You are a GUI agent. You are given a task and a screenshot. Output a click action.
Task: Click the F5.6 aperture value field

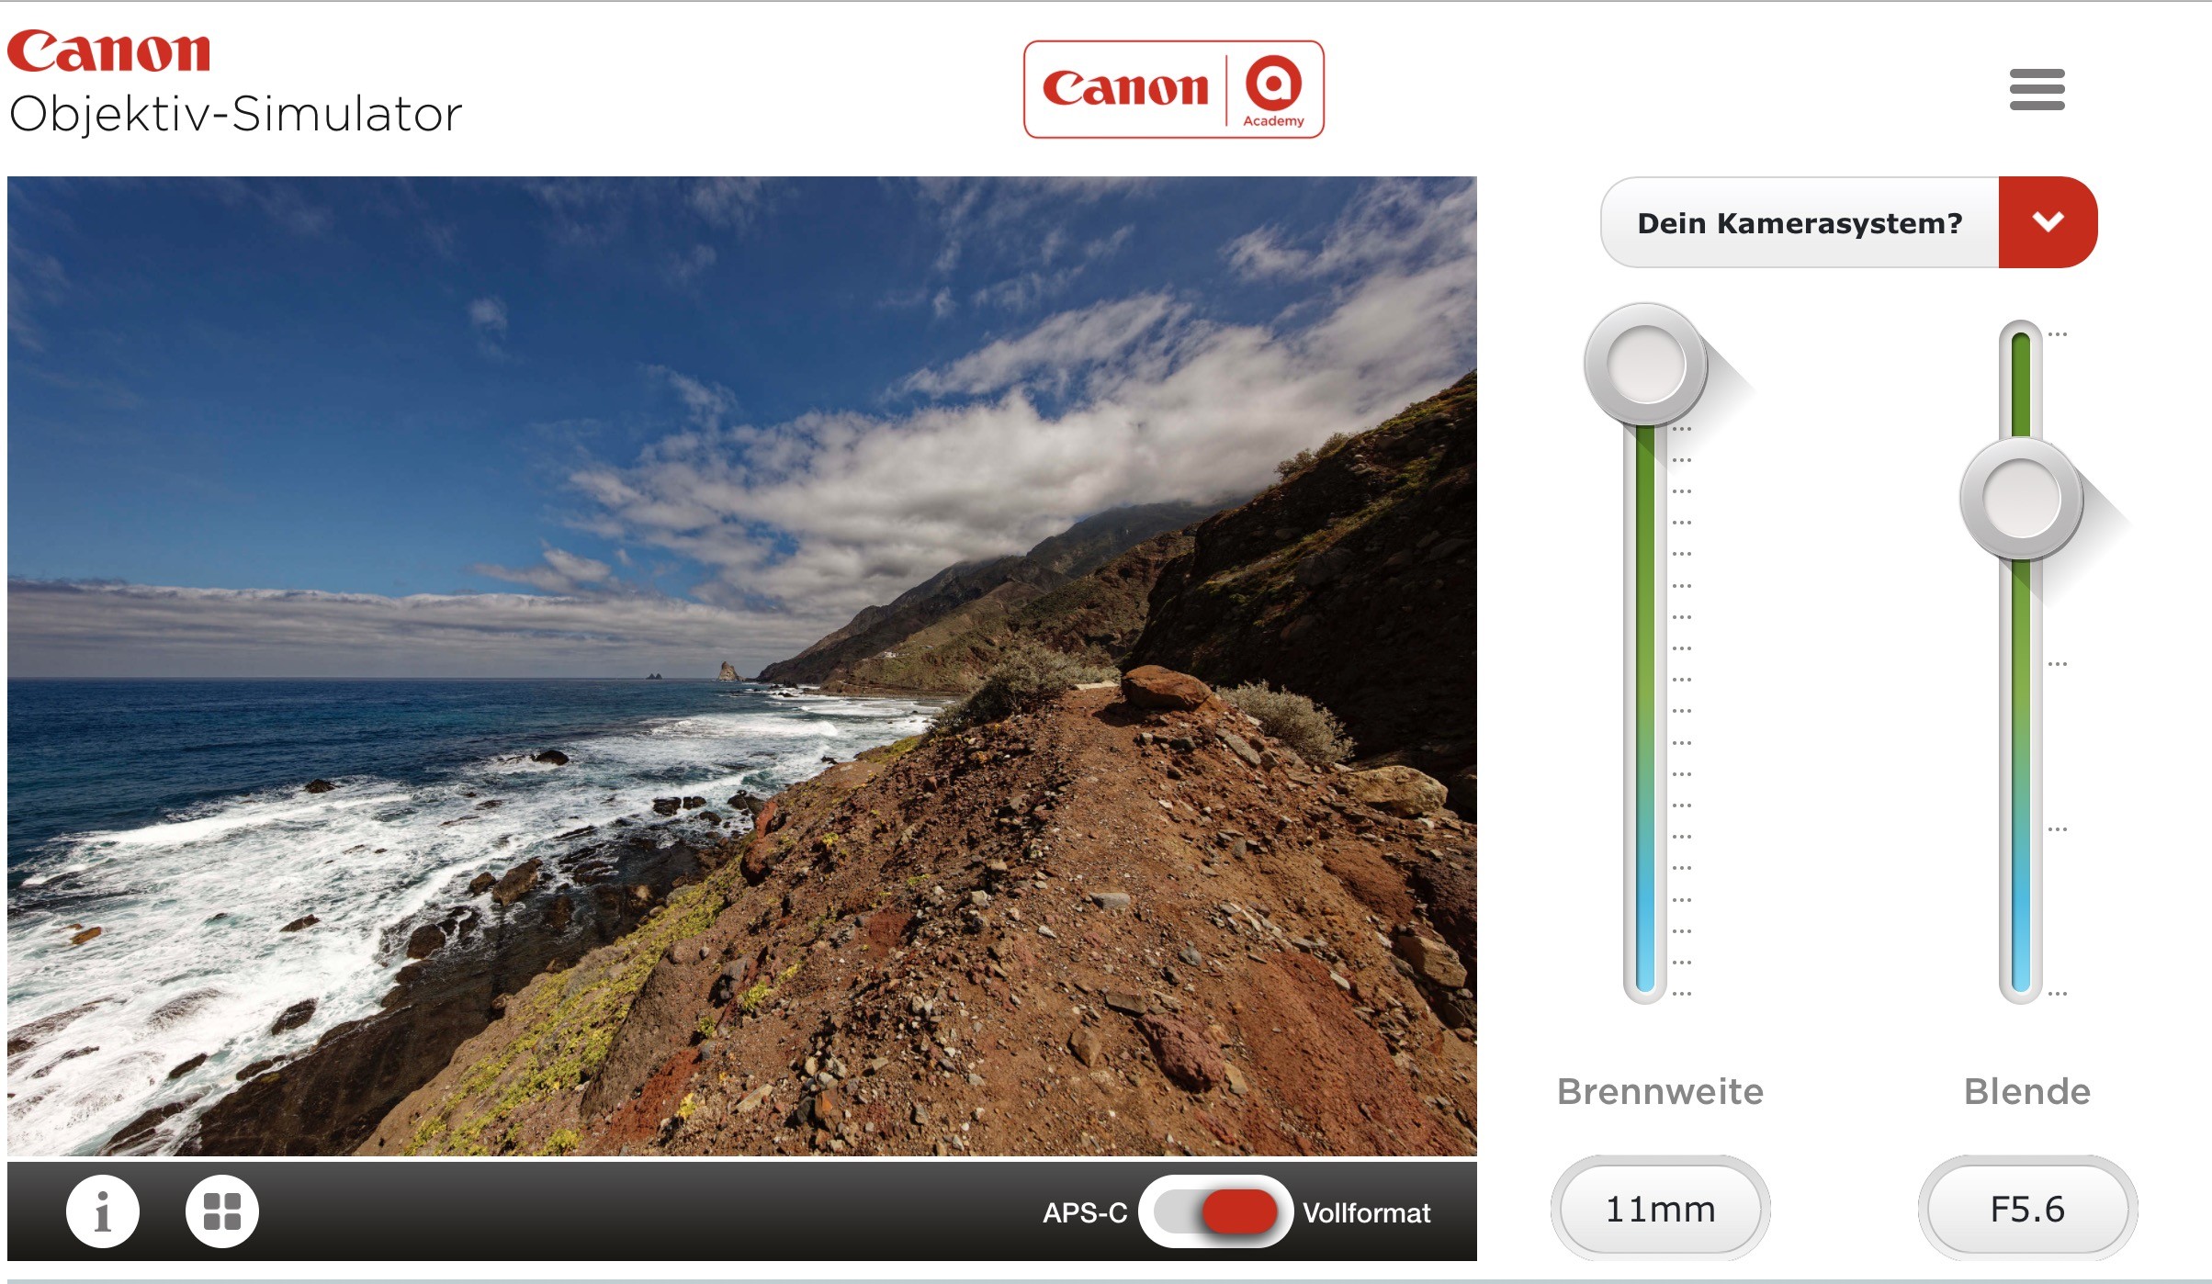2027,1209
